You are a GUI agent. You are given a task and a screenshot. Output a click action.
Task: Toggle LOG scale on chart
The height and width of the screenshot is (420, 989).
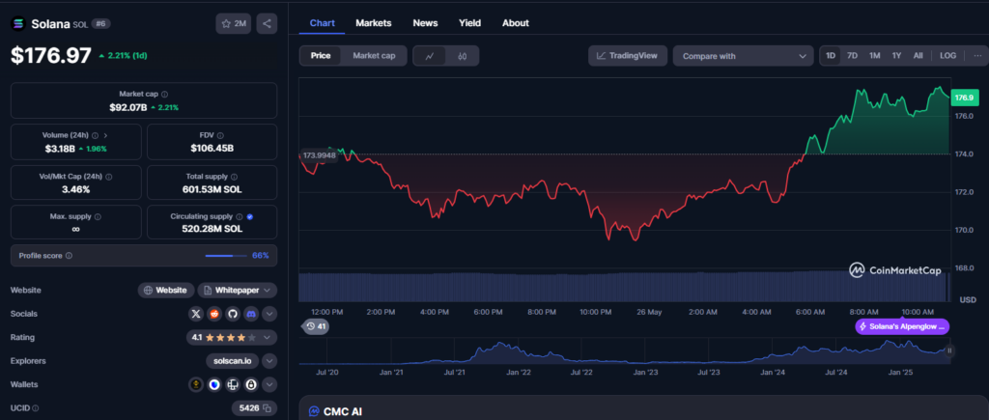[x=948, y=55]
